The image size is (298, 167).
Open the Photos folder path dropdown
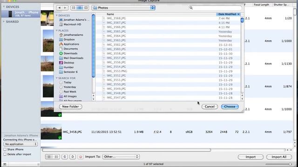[123, 8]
